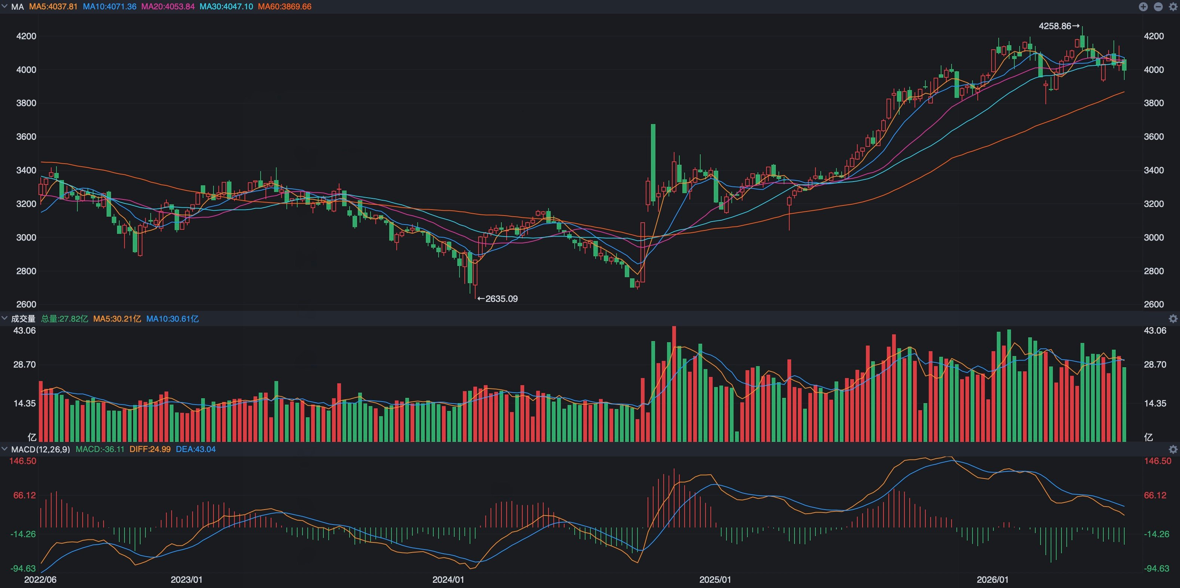Open MA indicator settings gear
This screenshot has height=588, width=1180.
[1173, 6]
